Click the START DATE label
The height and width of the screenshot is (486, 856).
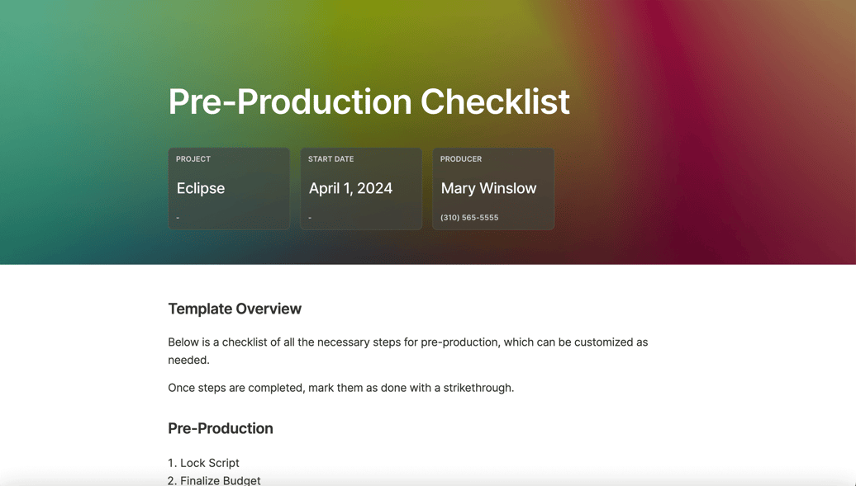331,158
